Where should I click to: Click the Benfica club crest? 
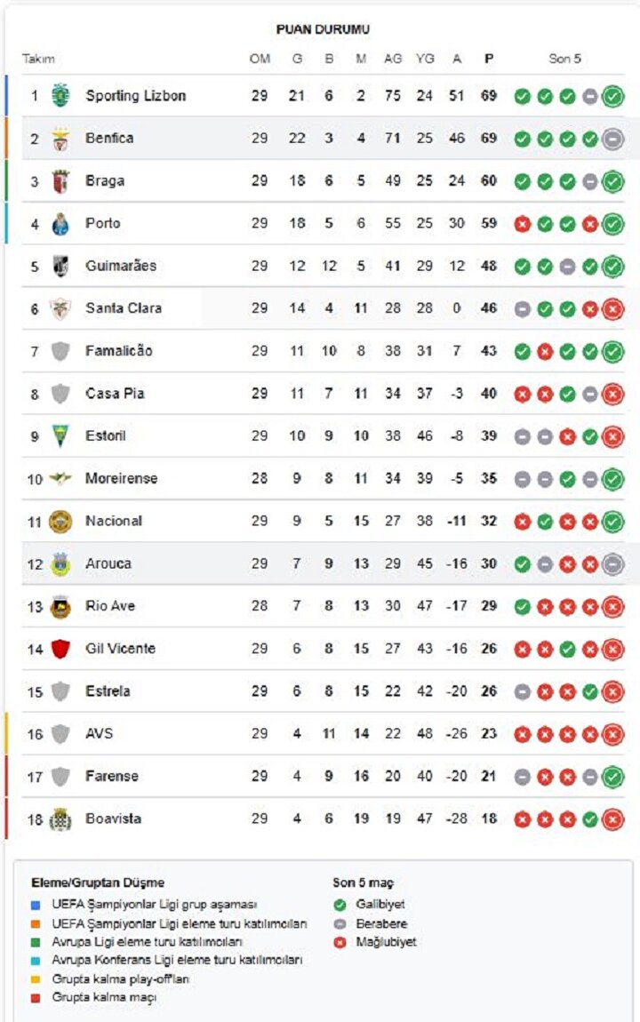[60, 138]
